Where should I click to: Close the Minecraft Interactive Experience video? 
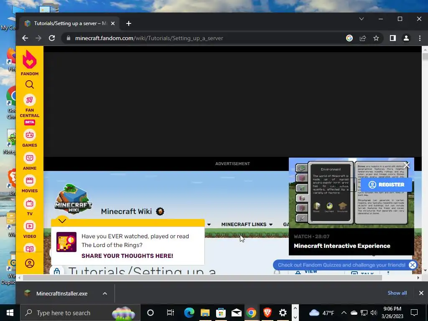coord(407,165)
